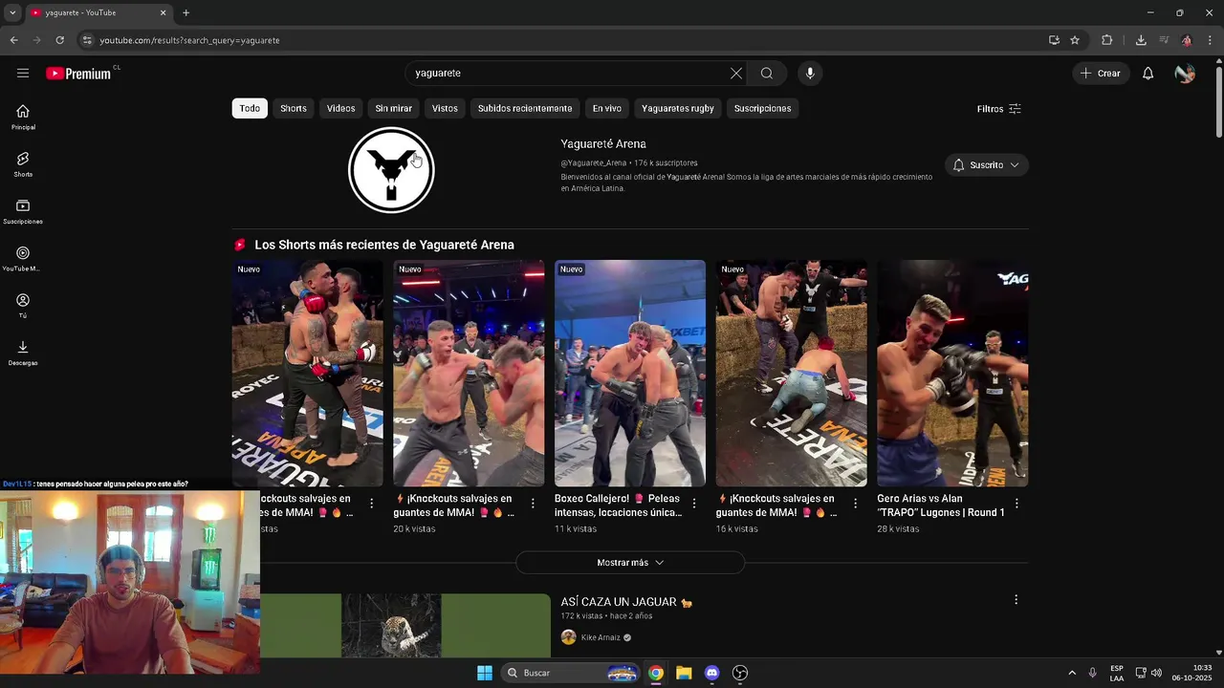Select the Subidos recientemente chip
1224x688 pixels.
pyautogui.click(x=525, y=108)
